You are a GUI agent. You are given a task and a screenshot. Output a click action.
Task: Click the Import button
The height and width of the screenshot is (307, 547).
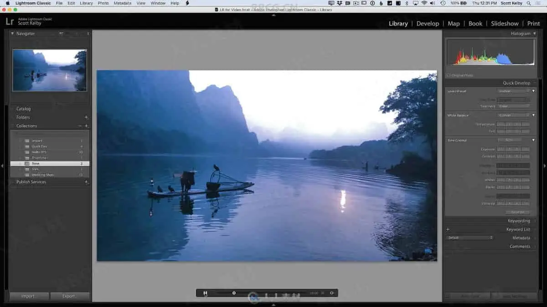pos(28,296)
